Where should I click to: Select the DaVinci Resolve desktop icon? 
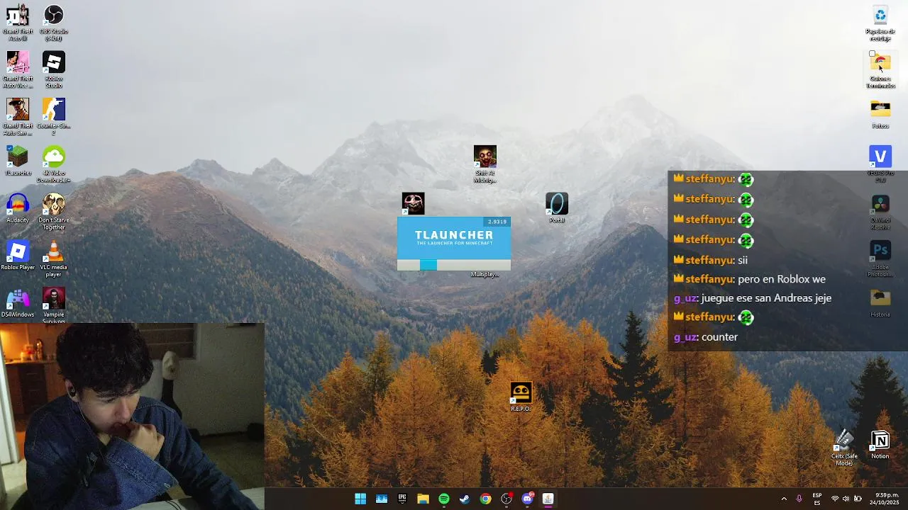point(880,212)
